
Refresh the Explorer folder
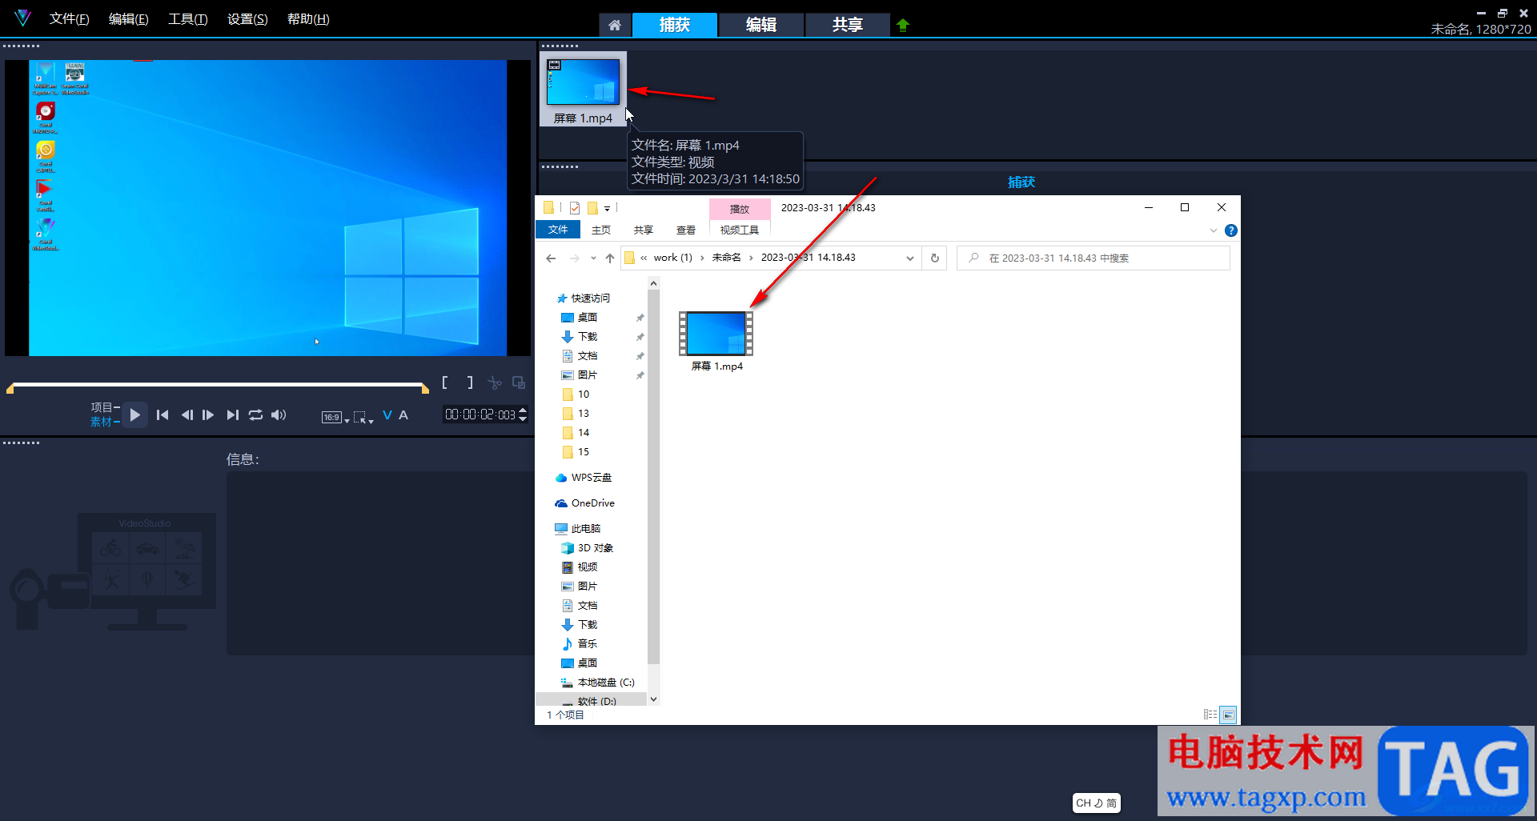(x=934, y=258)
